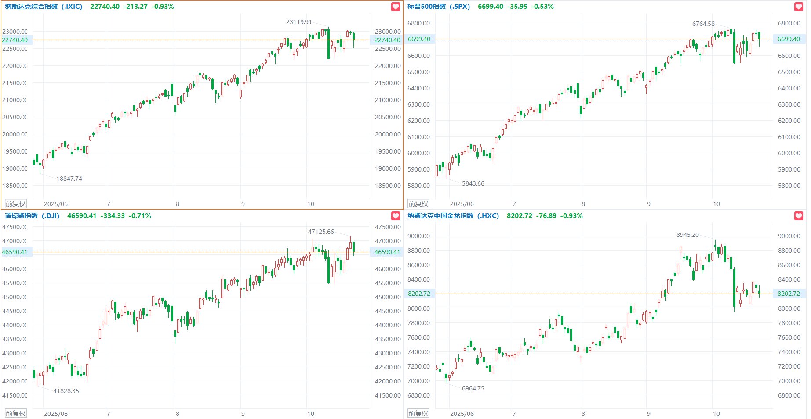The width and height of the screenshot is (811, 419).
Task: Expand the 前复权 option on the .SPX chart
Action: (418, 204)
